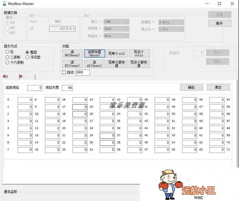Click the 写单个寄存器 button

coord(117,64)
